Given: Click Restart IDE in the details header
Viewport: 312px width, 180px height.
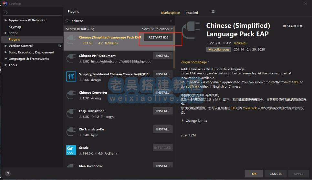Looking at the screenshot, I should pyautogui.click(x=293, y=26).
